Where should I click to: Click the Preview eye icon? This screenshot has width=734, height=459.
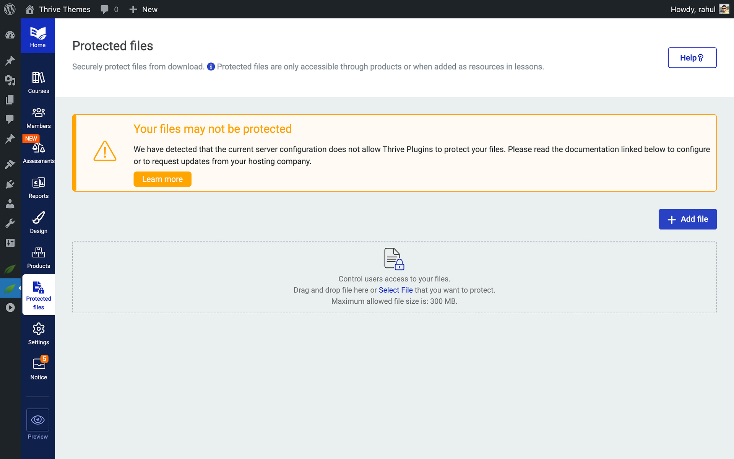tap(37, 420)
